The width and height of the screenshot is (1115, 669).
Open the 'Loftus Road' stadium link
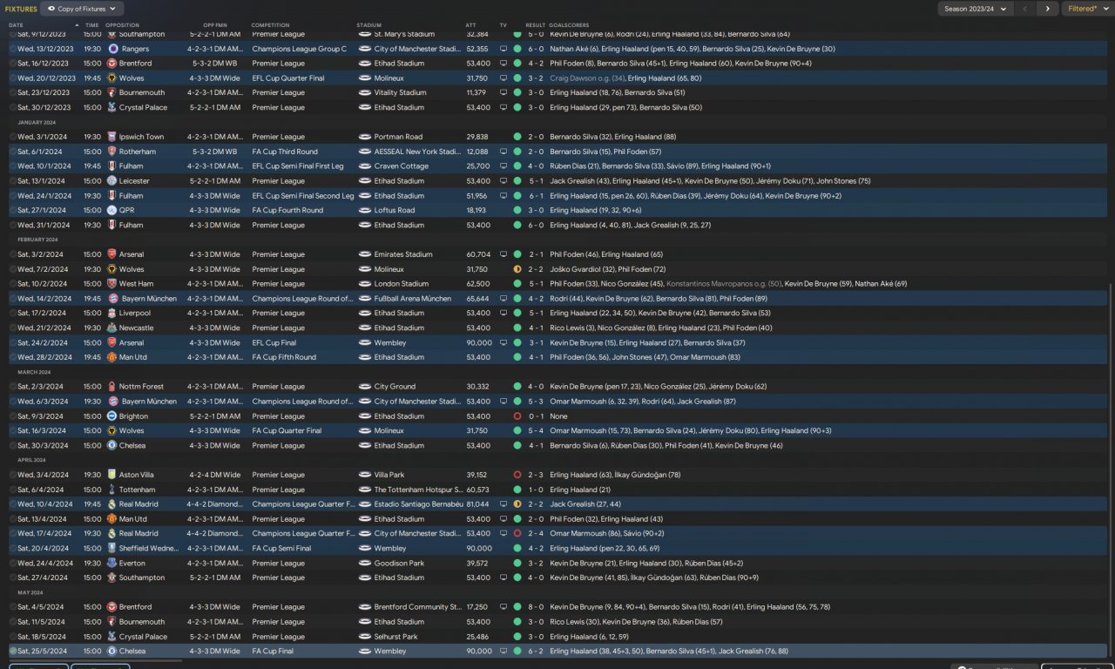pyautogui.click(x=395, y=210)
